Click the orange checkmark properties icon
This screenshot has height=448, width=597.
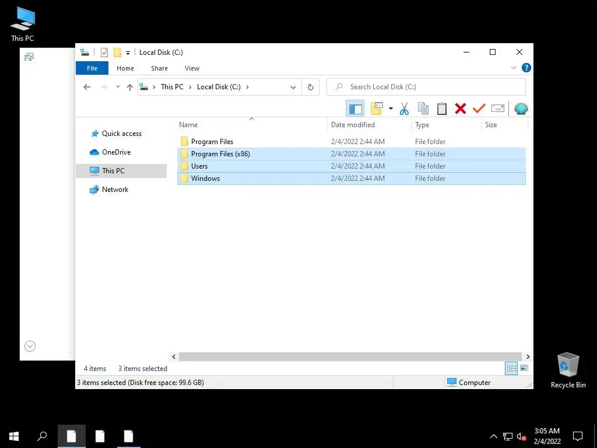(479, 109)
